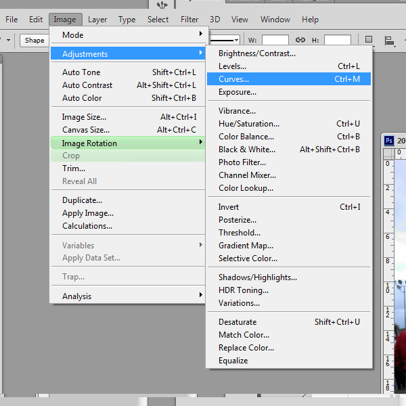This screenshot has height=406, width=406.
Task: Open Photo Filter adjustment
Action: coord(289,162)
